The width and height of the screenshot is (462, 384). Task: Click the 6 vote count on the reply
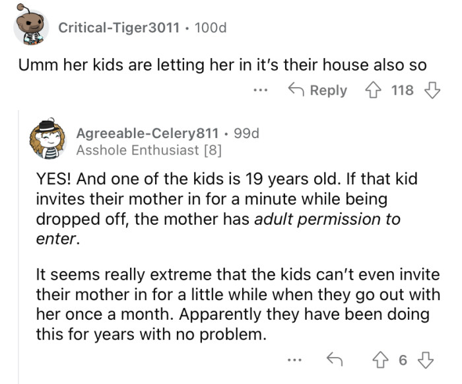point(405,360)
